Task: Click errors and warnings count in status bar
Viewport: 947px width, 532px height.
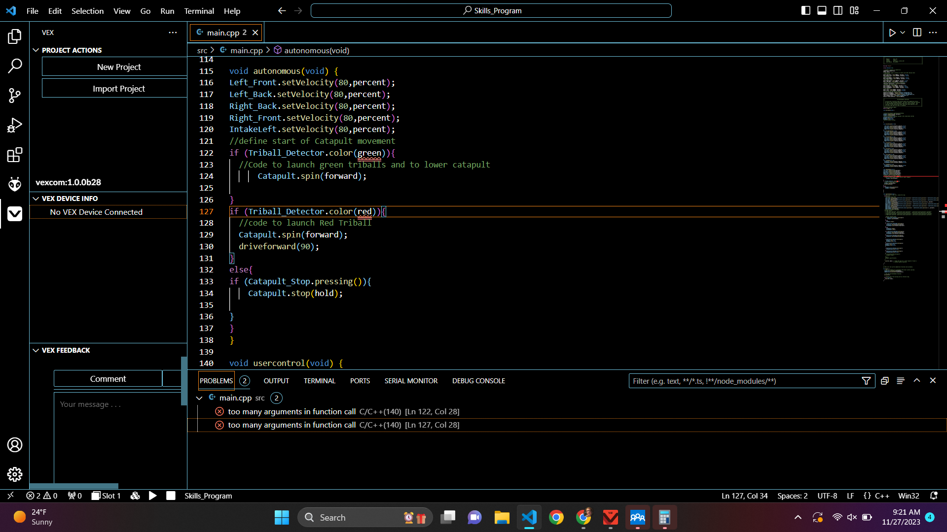Action: click(42, 496)
